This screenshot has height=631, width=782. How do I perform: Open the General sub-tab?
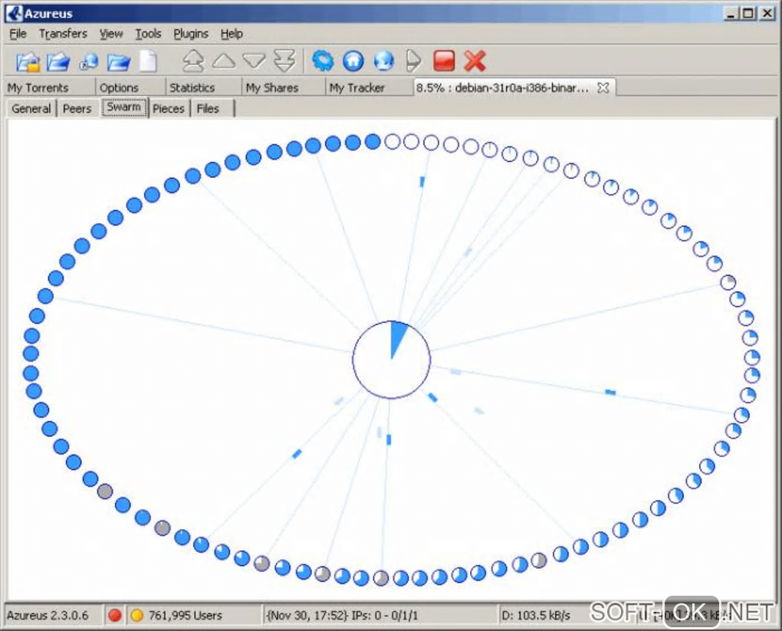pos(31,108)
